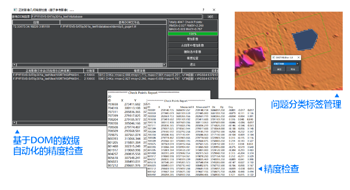
Task: Click 取消 in SVSTINEditor dialog
Action: [293, 70]
